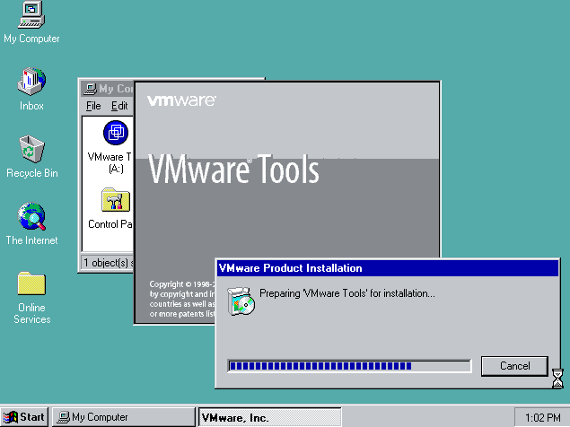Click My Computer window title bar icon
The image size is (570, 427).
(x=89, y=89)
